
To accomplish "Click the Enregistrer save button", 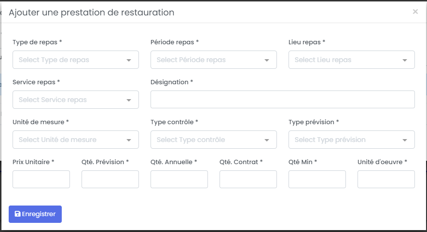I will tap(35, 214).
